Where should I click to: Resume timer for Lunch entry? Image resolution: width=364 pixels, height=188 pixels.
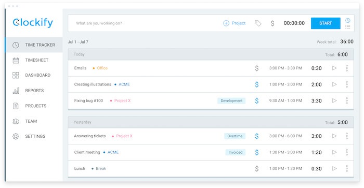point(334,168)
